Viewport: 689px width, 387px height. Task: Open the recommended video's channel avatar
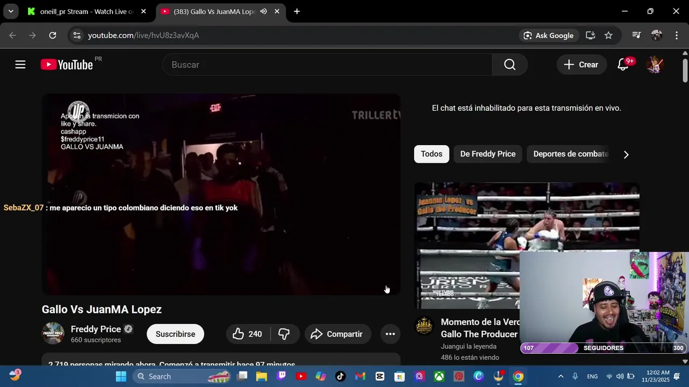pos(424,326)
